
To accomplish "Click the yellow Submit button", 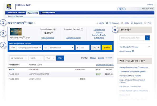I will (x=107, y=48).
